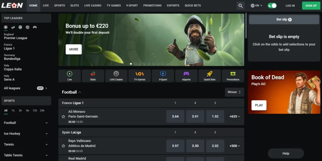Select the ice hockey puck icon in Top Leagues
This screenshot has height=161, width=322.
[13, 27]
